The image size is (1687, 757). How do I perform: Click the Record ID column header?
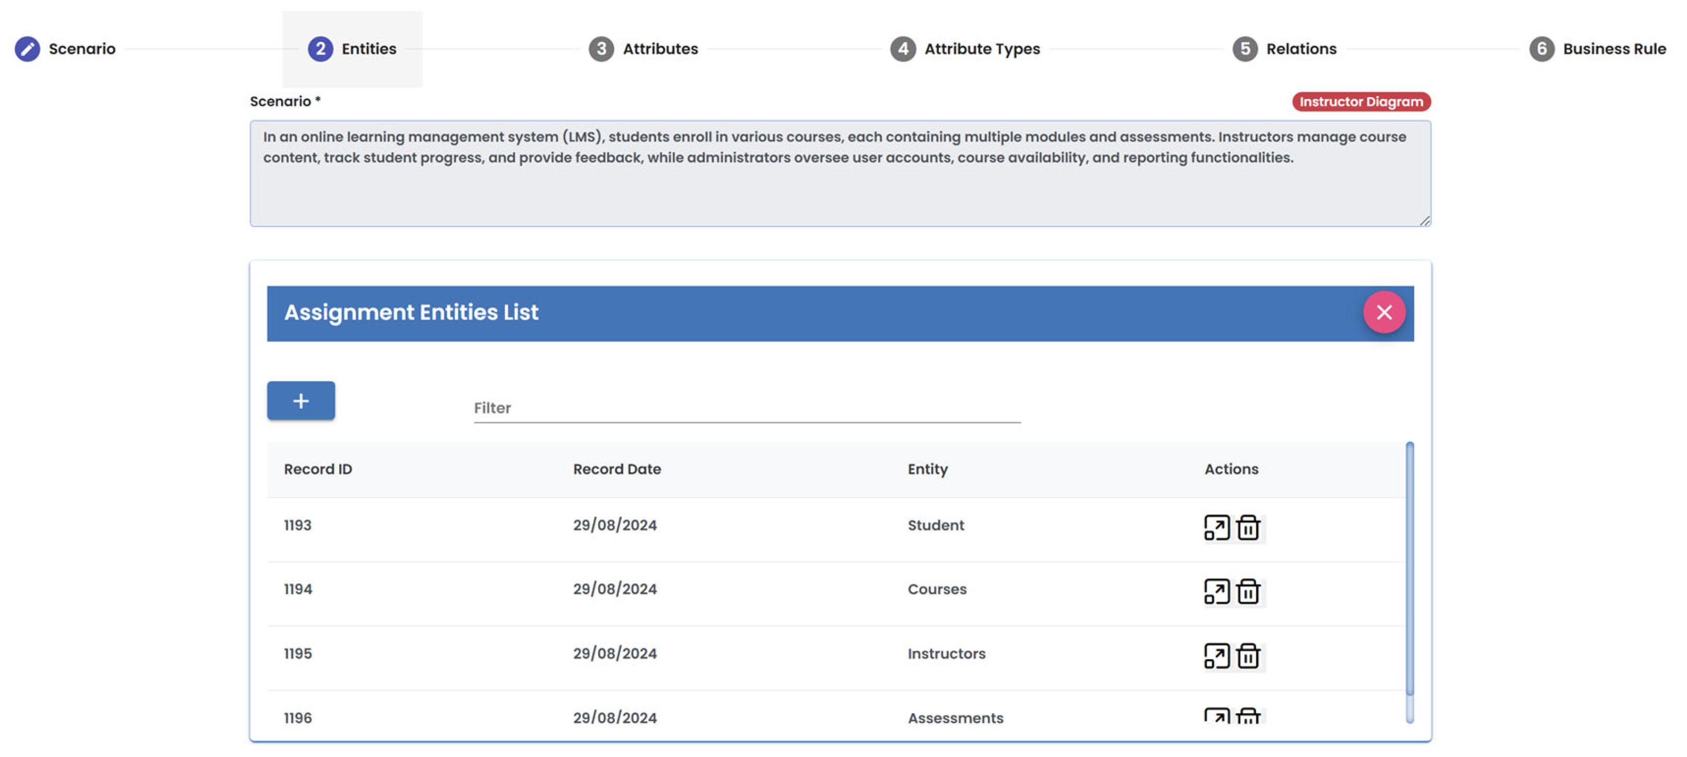pos(318,469)
